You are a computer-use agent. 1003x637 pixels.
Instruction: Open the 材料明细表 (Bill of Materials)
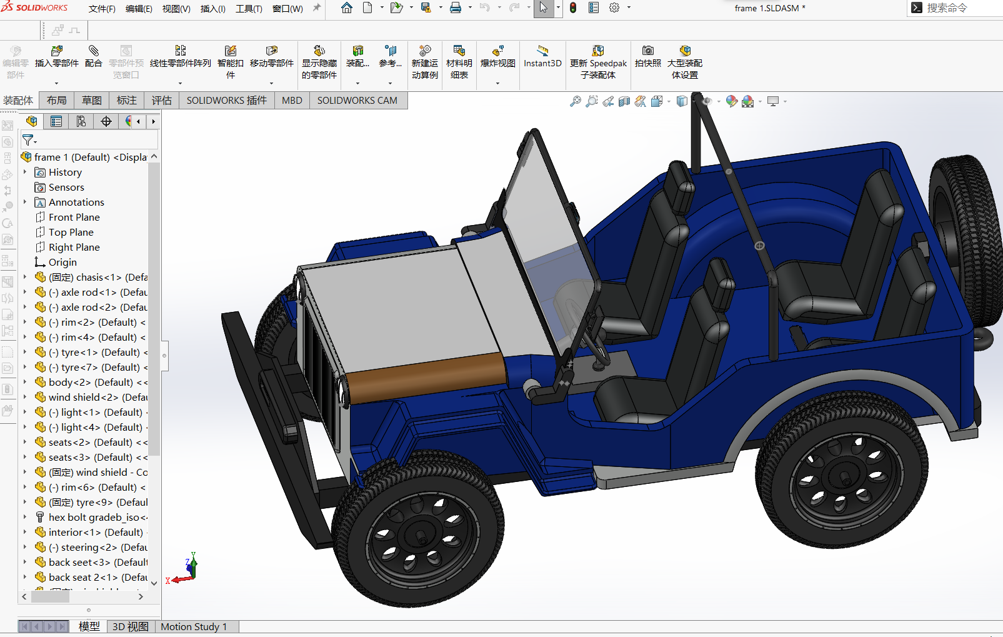pyautogui.click(x=459, y=63)
